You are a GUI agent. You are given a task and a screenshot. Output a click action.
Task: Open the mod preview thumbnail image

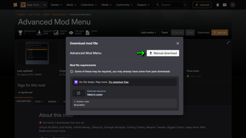tap(37, 53)
